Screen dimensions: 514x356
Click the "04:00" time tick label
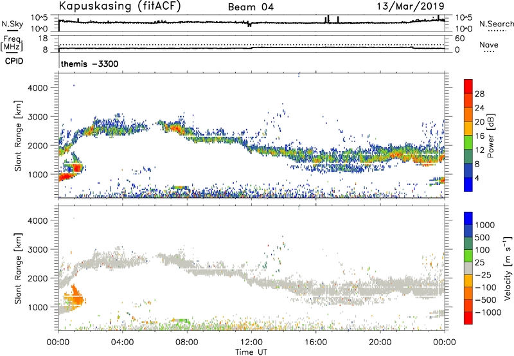click(x=122, y=343)
